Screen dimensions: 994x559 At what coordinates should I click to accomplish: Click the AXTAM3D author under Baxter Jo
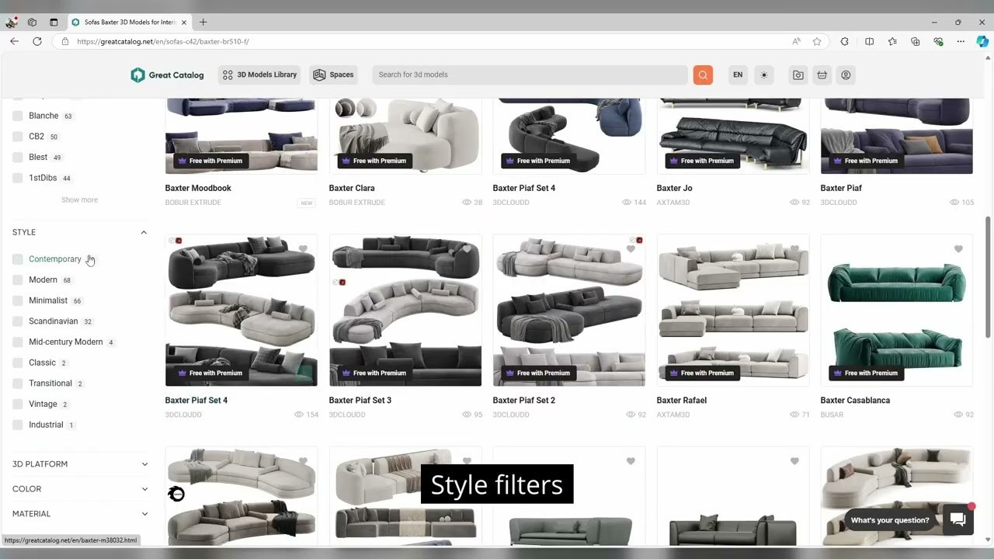(x=673, y=203)
